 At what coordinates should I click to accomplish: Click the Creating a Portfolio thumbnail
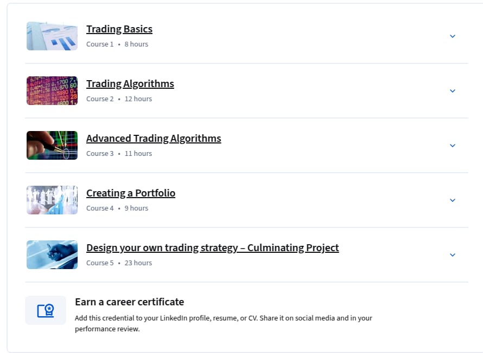[52, 200]
